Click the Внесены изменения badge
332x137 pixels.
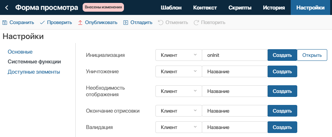[x=103, y=7]
